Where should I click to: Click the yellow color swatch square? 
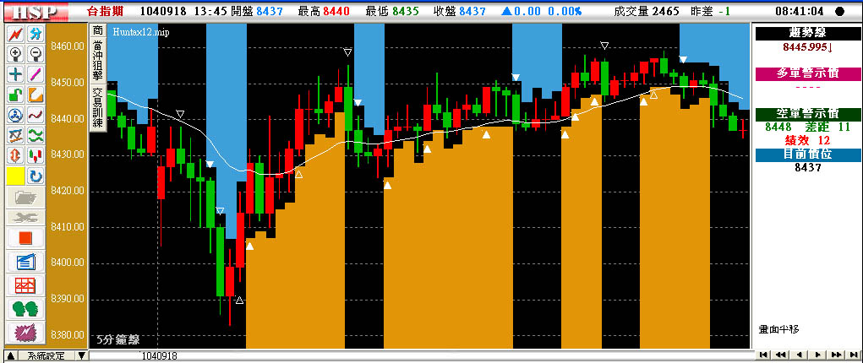tap(15, 176)
